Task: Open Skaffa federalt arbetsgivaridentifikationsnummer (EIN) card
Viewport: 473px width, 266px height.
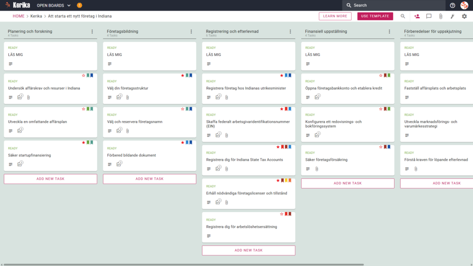Action: pyautogui.click(x=249, y=124)
